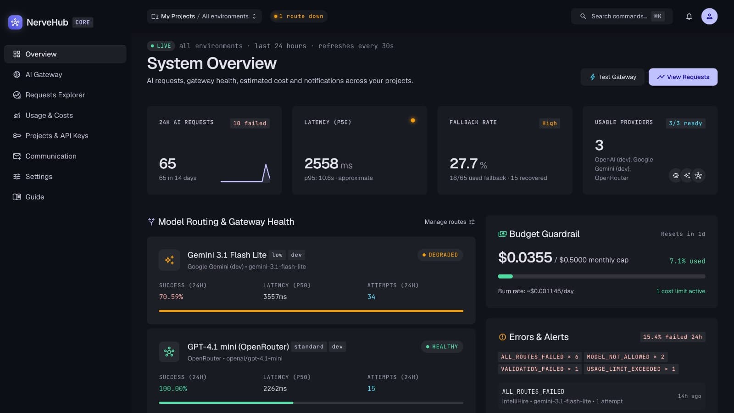Click the 'ALL_ROUTES_FAILED × 6' tag
The width and height of the screenshot is (734, 413).
point(539,357)
